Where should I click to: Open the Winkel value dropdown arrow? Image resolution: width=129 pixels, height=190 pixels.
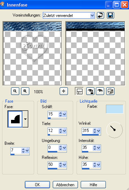pos(99,131)
